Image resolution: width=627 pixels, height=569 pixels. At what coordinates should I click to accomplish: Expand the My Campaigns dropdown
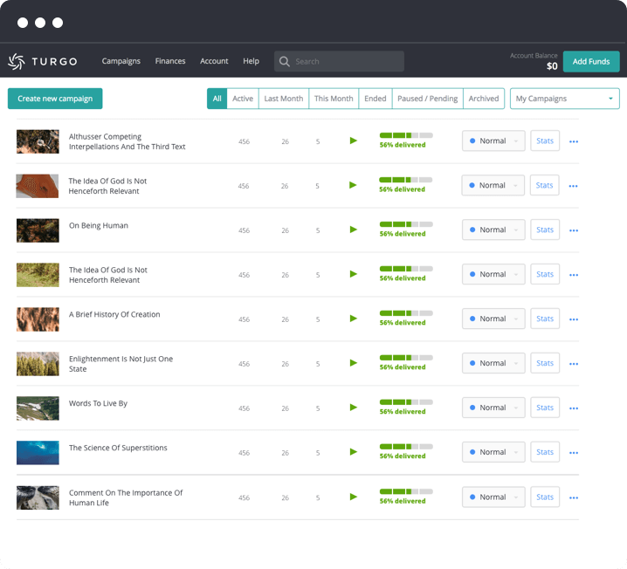564,99
